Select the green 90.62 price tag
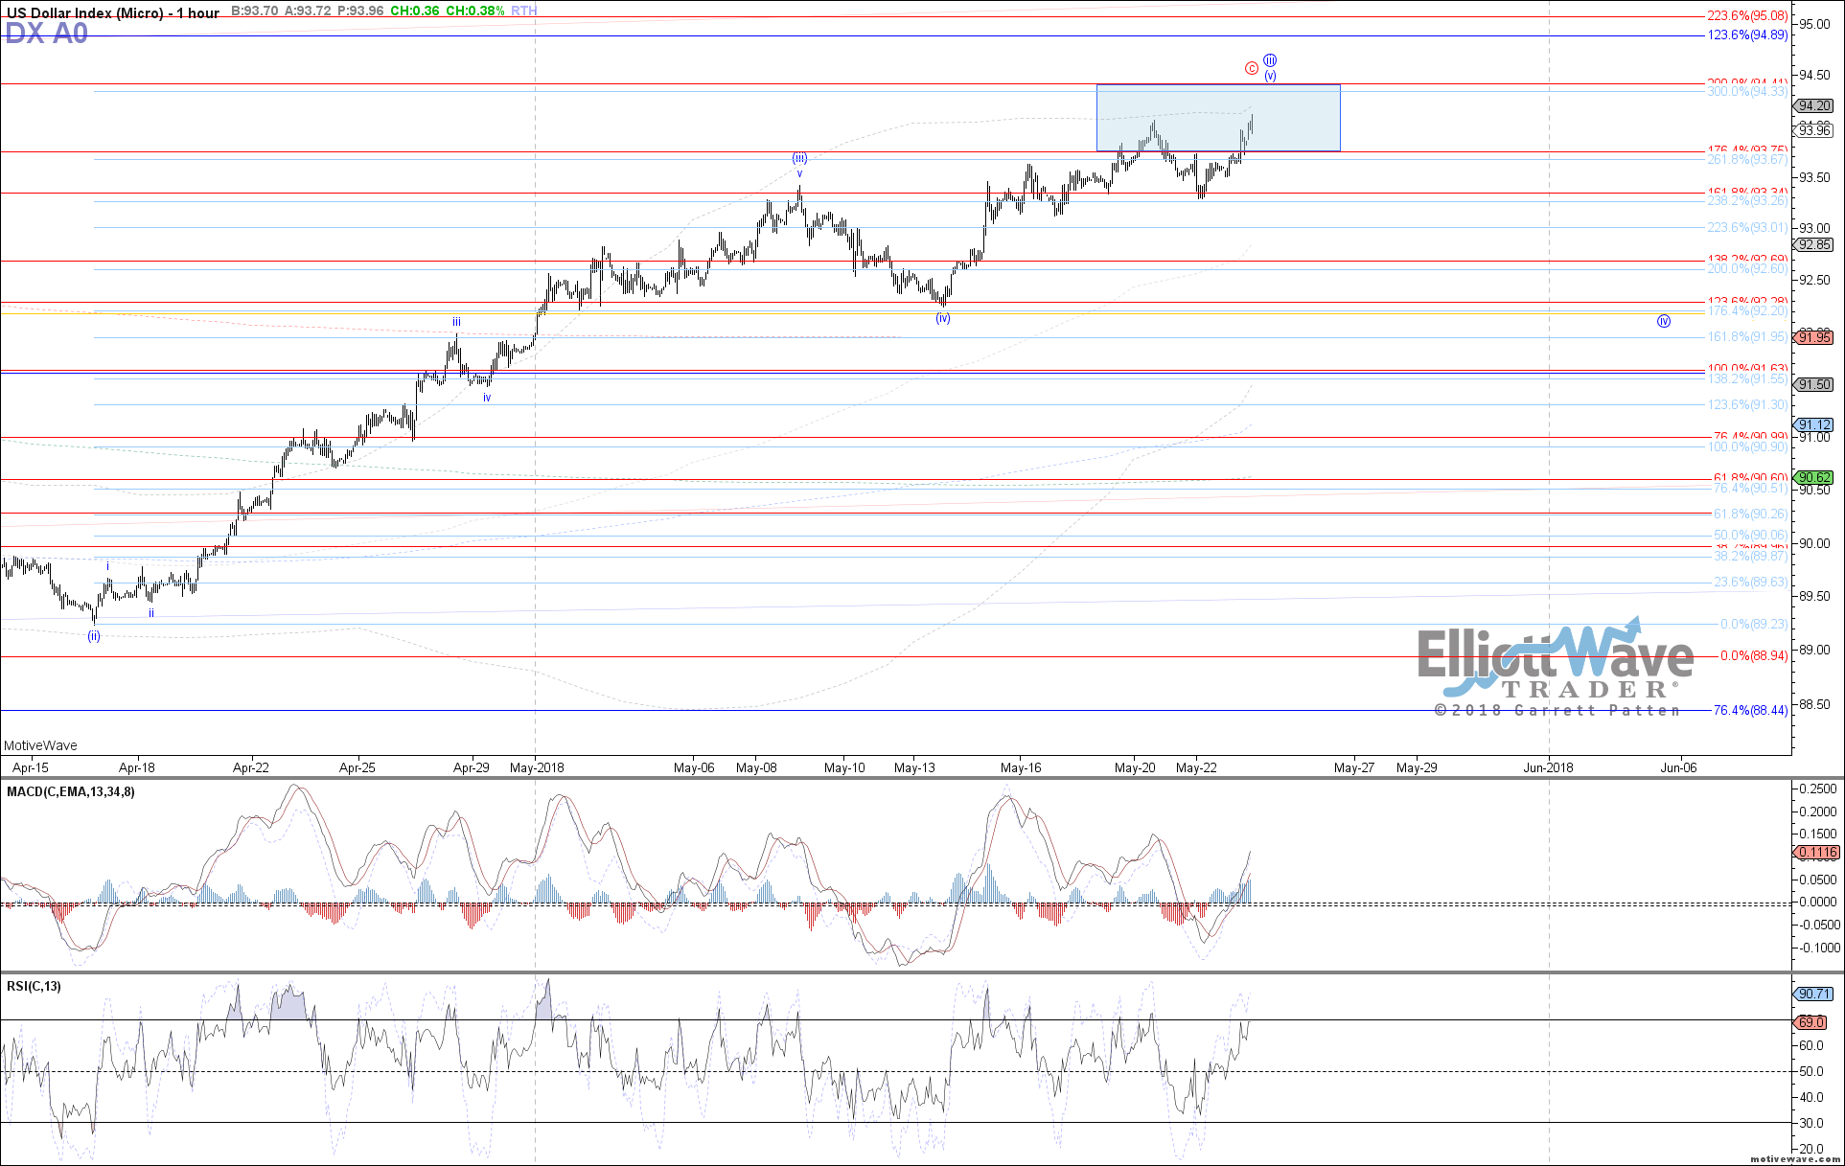1845x1166 pixels. (1815, 477)
